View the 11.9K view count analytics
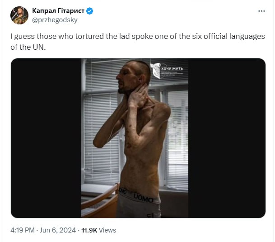Screen dimensions: 275x242 (89, 230)
